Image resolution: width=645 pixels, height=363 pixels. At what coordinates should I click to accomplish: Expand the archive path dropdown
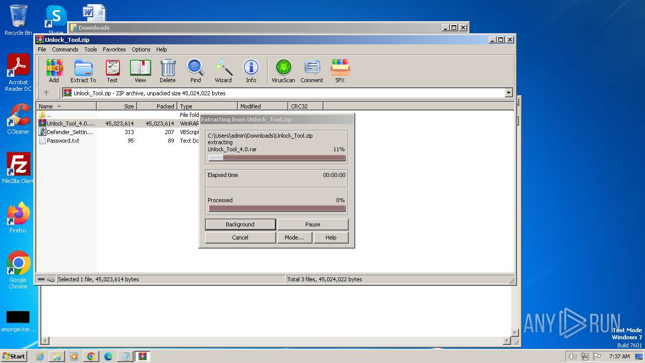click(508, 93)
